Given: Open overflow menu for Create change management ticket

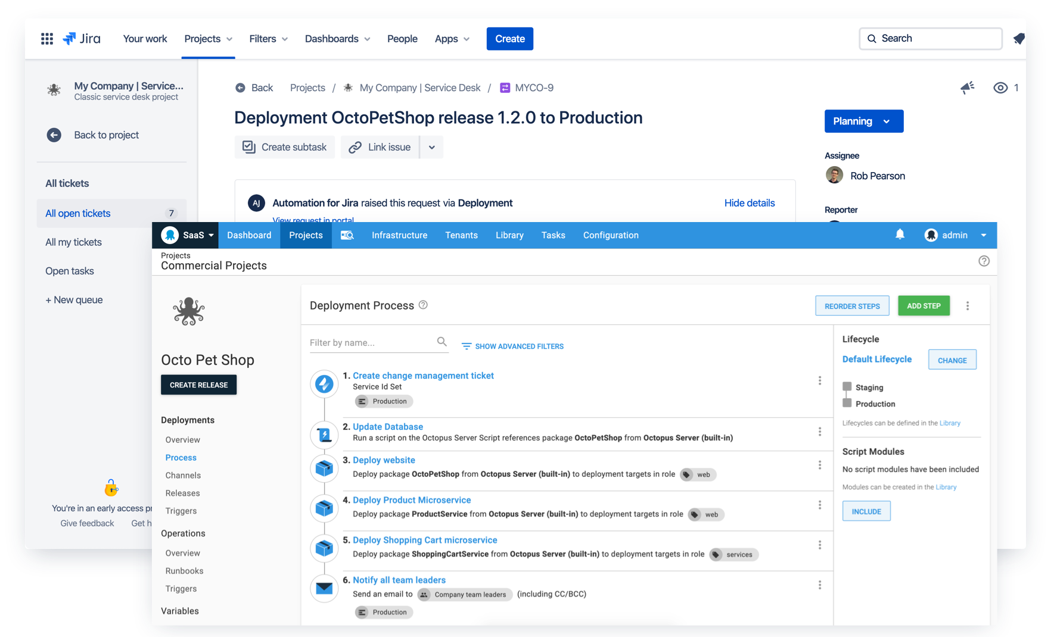Looking at the screenshot, I should 820,380.
